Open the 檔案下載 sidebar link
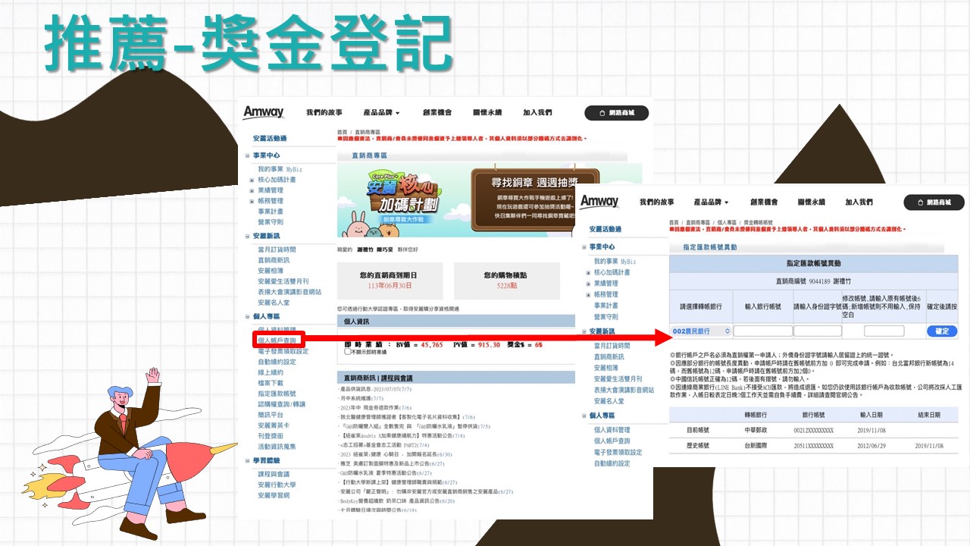This screenshot has height=546, width=970. 271,383
